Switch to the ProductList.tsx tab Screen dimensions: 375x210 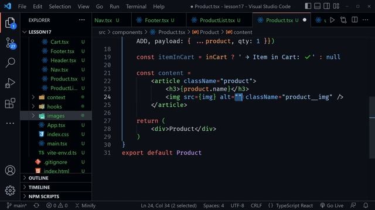click(219, 20)
